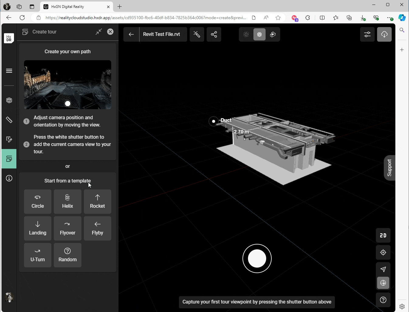This screenshot has width=409, height=312.
Task: Toggle the 2D view mode
Action: click(383, 235)
